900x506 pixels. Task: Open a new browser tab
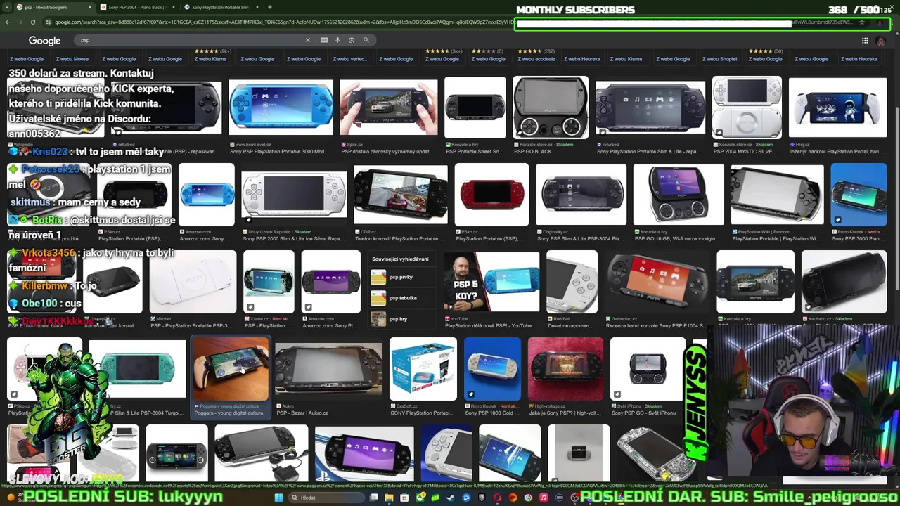[270, 7]
